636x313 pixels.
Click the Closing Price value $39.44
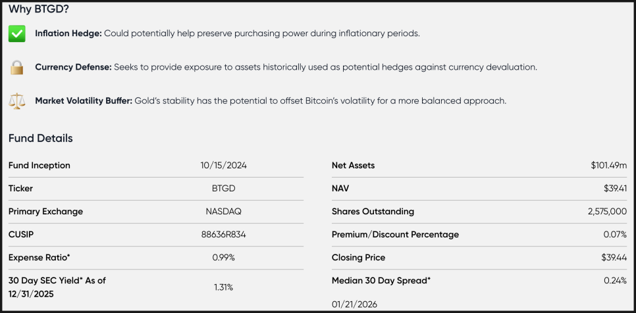click(x=614, y=258)
